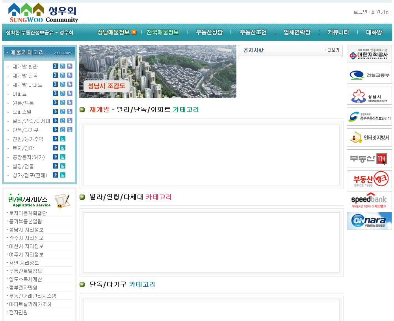Screen dimensions: 394x321
Task: Click the 성남시 조감도 image
Action: [157, 71]
